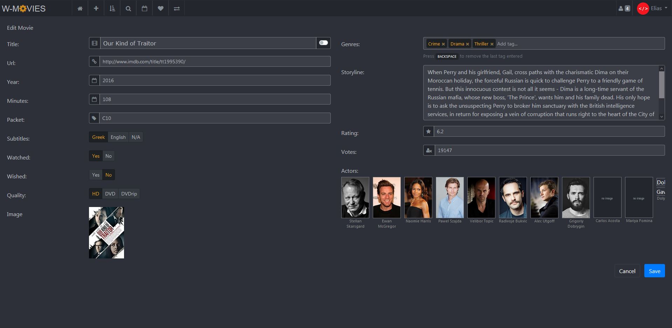The width and height of the screenshot is (672, 328).
Task: Select DVDrip quality option
Action: [x=129, y=194]
